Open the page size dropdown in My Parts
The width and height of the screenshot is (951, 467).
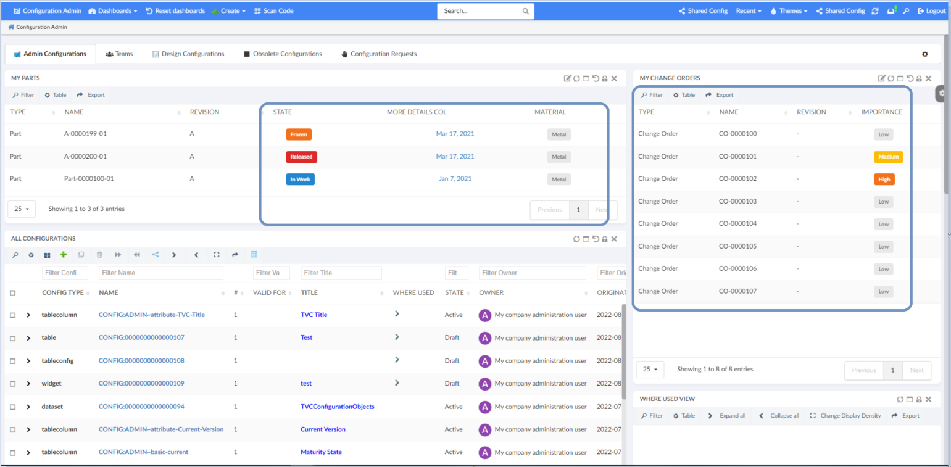[x=22, y=209]
